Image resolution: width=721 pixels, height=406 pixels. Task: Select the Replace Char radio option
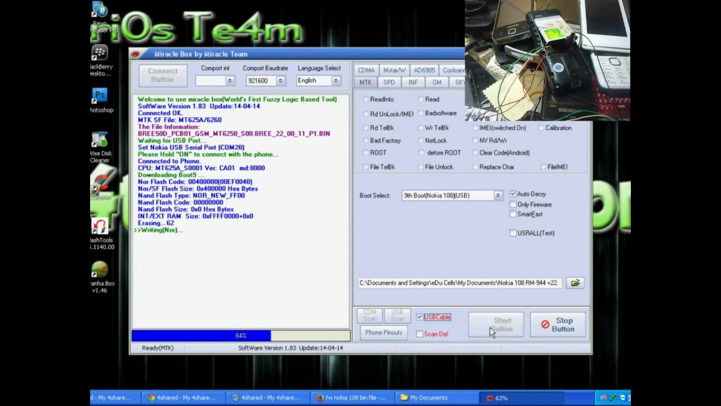click(493, 167)
